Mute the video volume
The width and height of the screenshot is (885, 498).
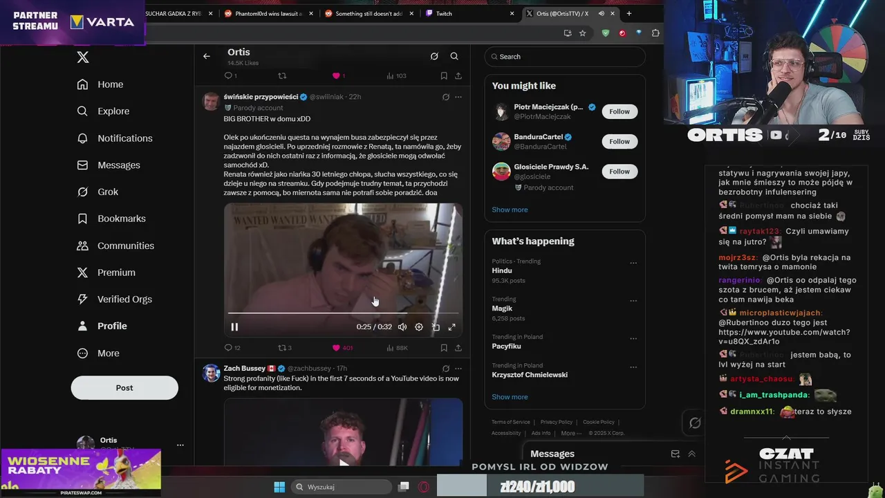pyautogui.click(x=402, y=327)
